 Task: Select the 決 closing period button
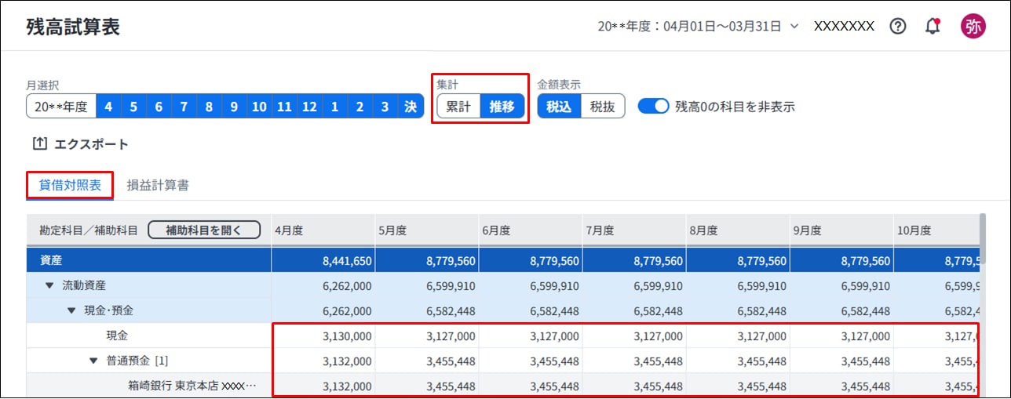click(411, 107)
